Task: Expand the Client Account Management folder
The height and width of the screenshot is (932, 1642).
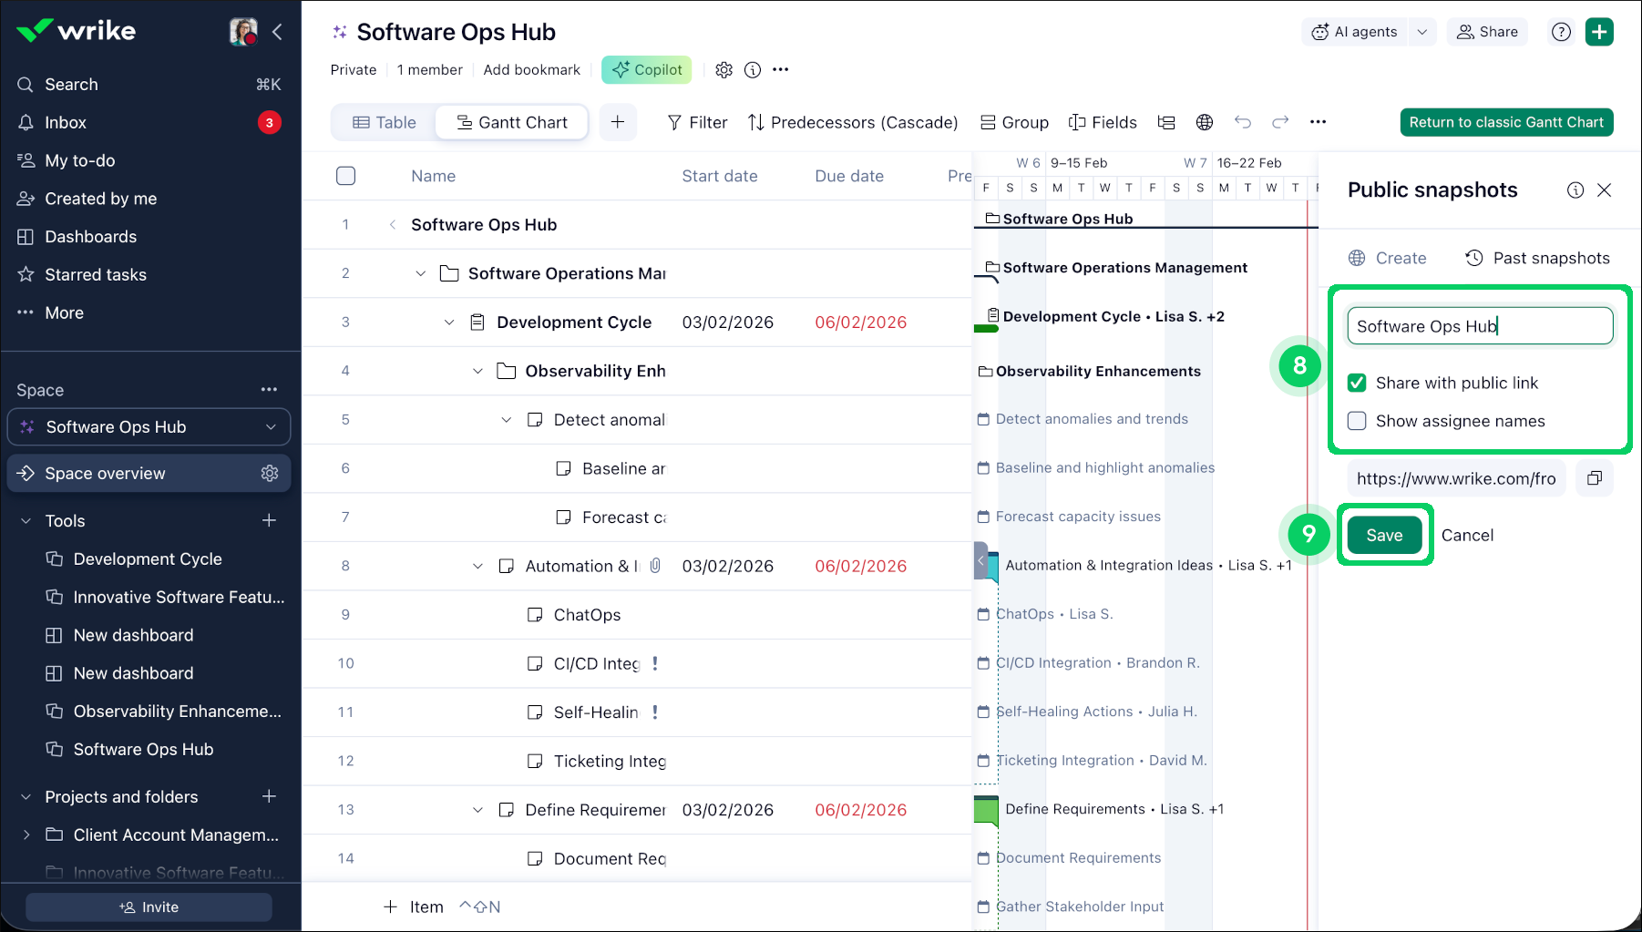Action: pyautogui.click(x=26, y=835)
